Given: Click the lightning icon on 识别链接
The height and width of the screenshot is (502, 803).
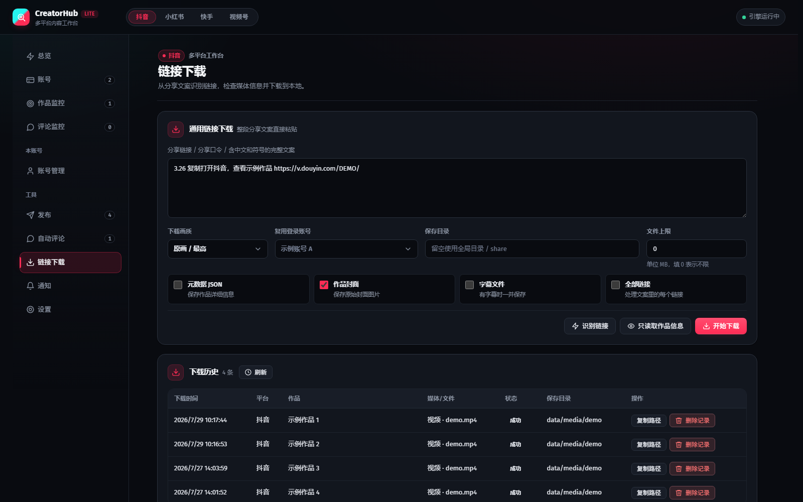Looking at the screenshot, I should pyautogui.click(x=575, y=326).
